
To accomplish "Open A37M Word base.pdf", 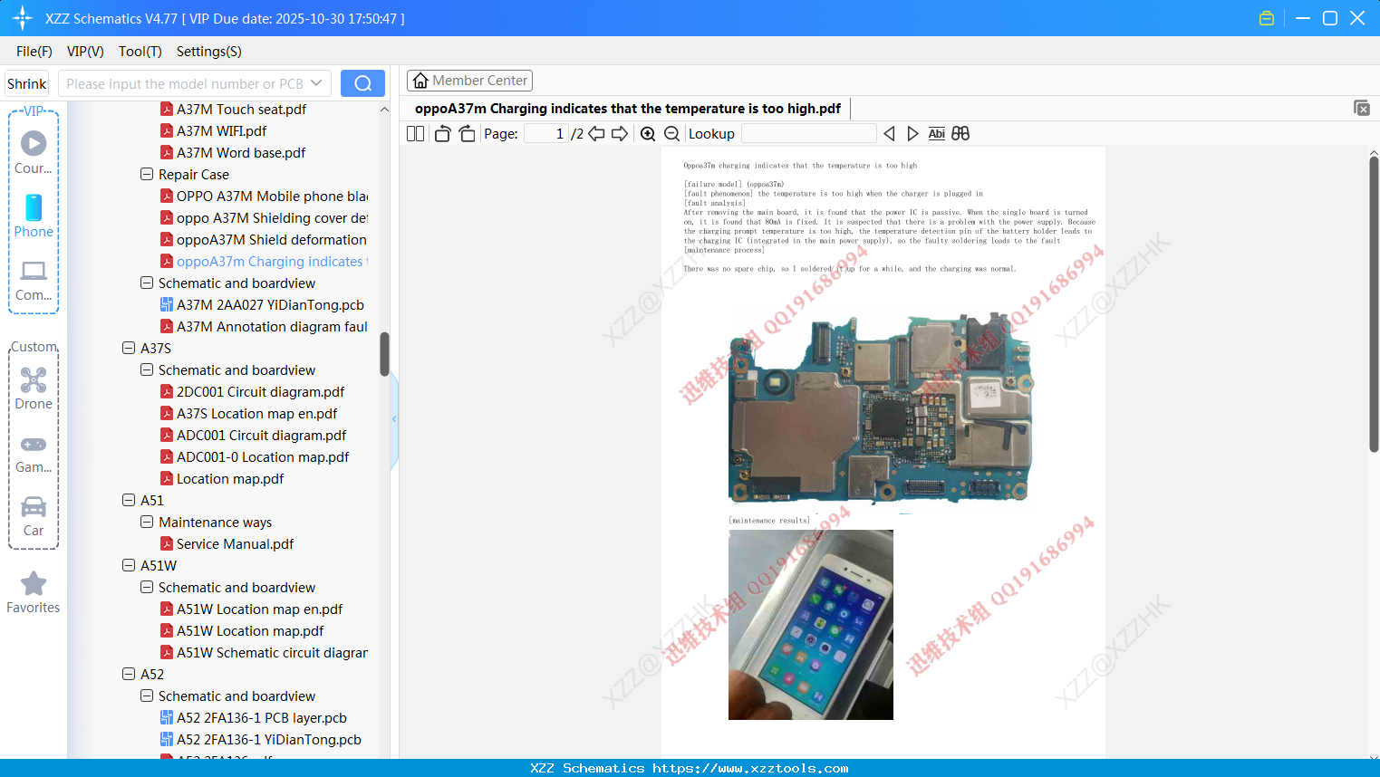I will [233, 153].
